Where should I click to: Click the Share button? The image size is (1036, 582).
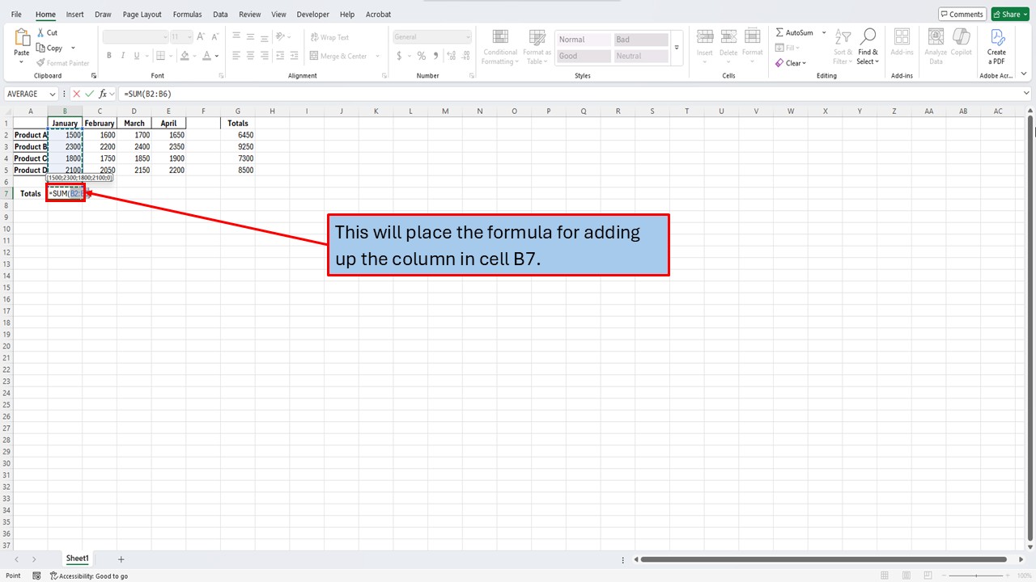tap(1008, 14)
